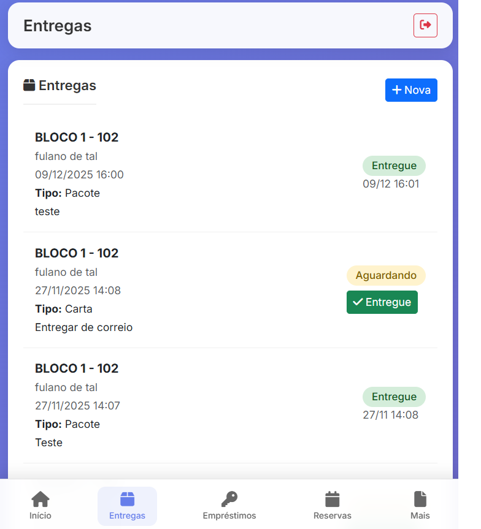The height and width of the screenshot is (529, 481).
Task: Switch to the Entregas navigation tab
Action: pos(127,506)
